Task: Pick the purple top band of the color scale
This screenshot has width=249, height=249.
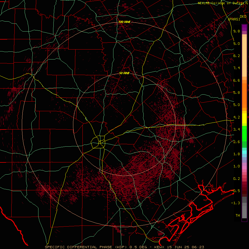Action: pos(244,28)
